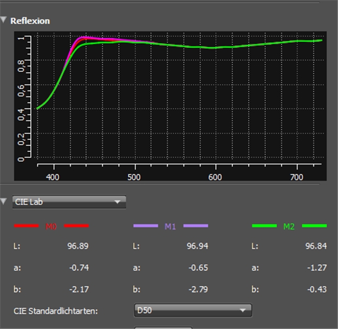Click the green M2 legend label
Image resolution: width=338 pixels, height=329 pixels.
tap(289, 226)
